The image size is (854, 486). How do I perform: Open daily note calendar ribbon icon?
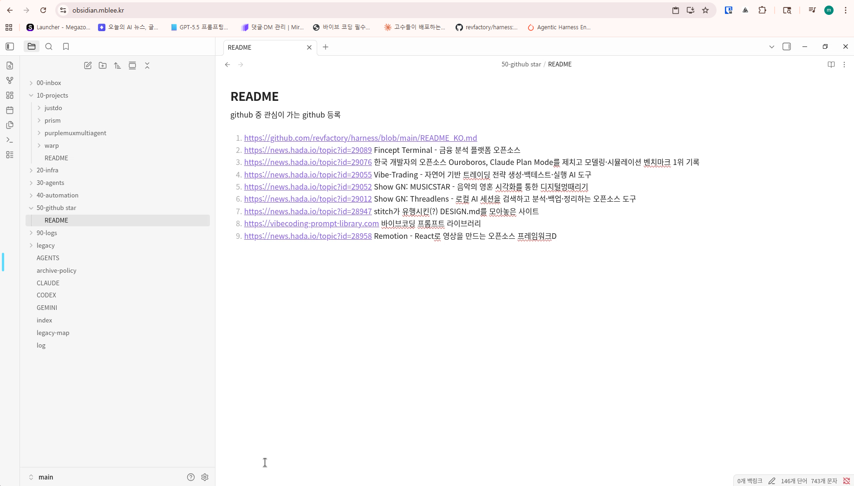(10, 110)
